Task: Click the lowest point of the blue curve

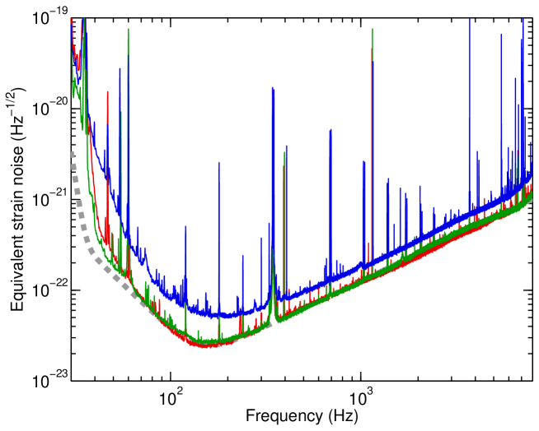Action: click(221, 315)
